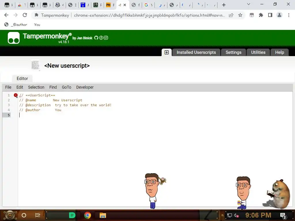Open the Utilities tab

pyautogui.click(x=258, y=52)
